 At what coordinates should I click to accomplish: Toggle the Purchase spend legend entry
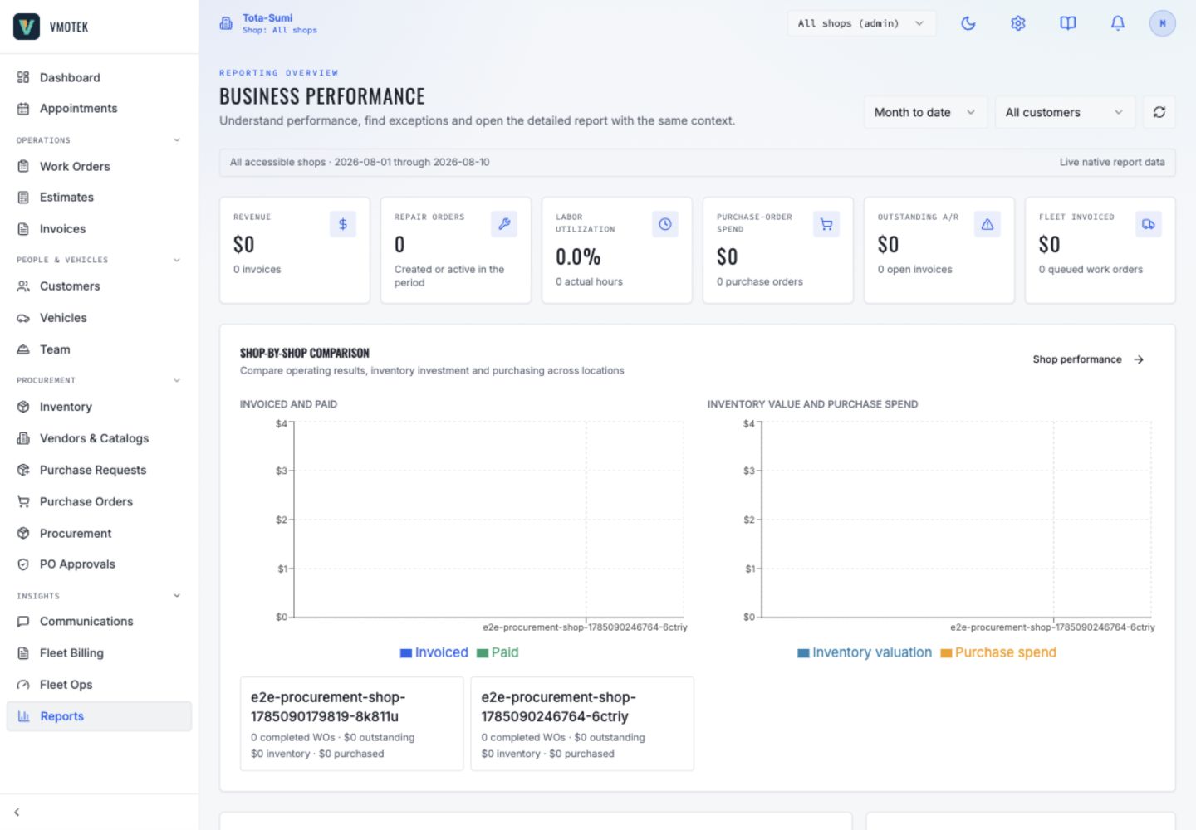[998, 652]
